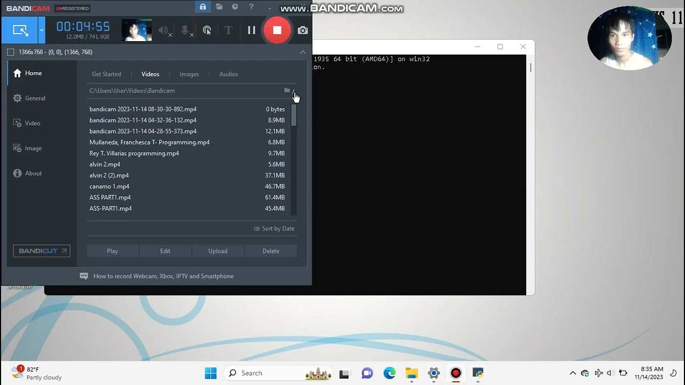Open the scheduled recording clock icon

pos(235,7)
